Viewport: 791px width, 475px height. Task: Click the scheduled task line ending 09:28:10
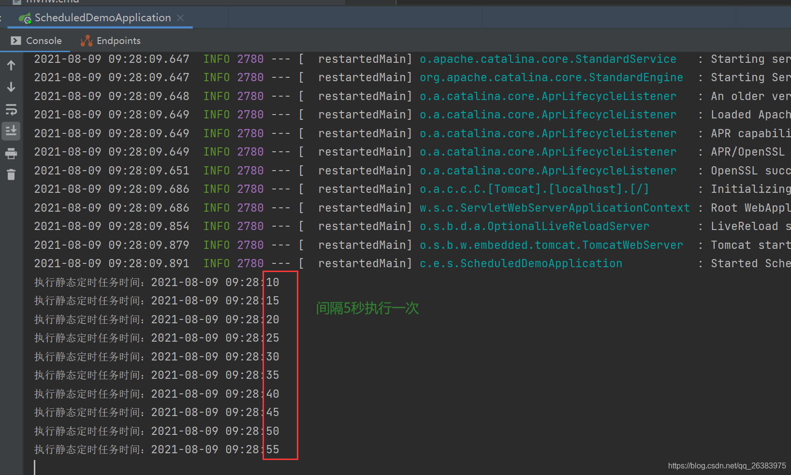[x=157, y=282]
